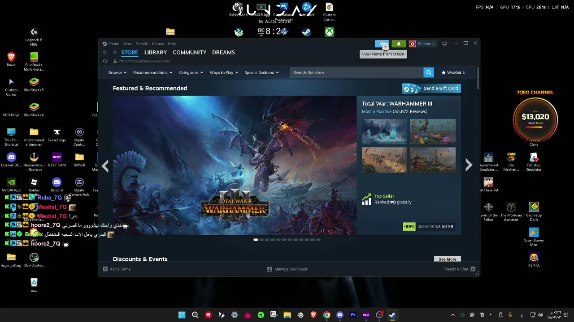Open the Steam menu

tap(113, 44)
